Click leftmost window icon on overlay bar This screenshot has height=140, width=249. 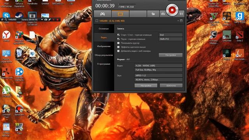(2, 20)
